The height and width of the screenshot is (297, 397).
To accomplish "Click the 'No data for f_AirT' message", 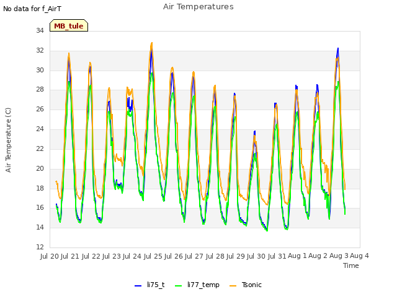I will (x=32, y=9).
